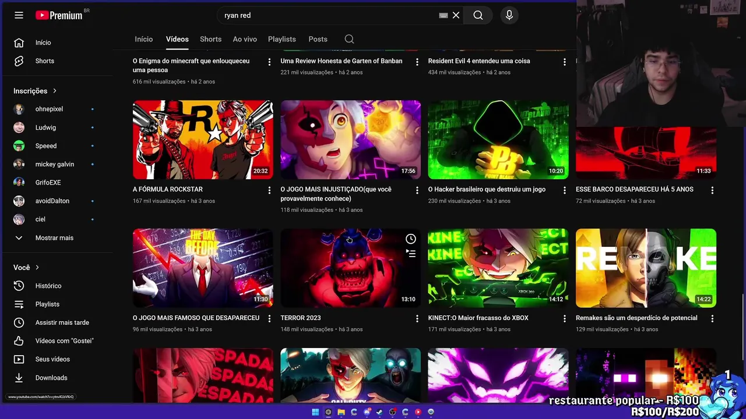Add TERROR 2023 to queue icon
The height and width of the screenshot is (419, 746).
[411, 254]
